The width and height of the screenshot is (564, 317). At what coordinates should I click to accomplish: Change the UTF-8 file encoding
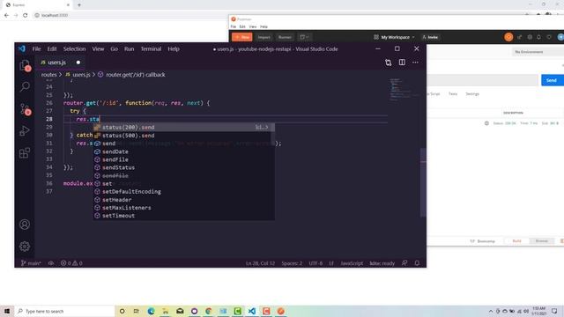click(315, 263)
